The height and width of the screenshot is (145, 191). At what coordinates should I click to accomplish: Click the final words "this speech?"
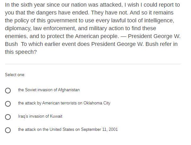(x=21, y=52)
